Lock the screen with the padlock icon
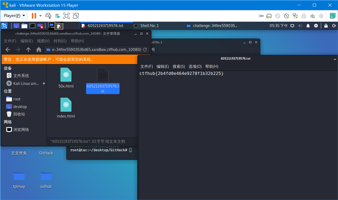This screenshot has width=338, height=200. tap(326, 26)
